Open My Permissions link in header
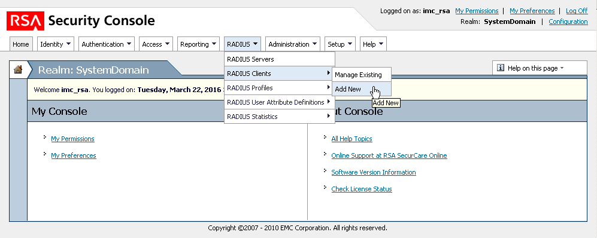The height and width of the screenshot is (238, 597). 477,11
